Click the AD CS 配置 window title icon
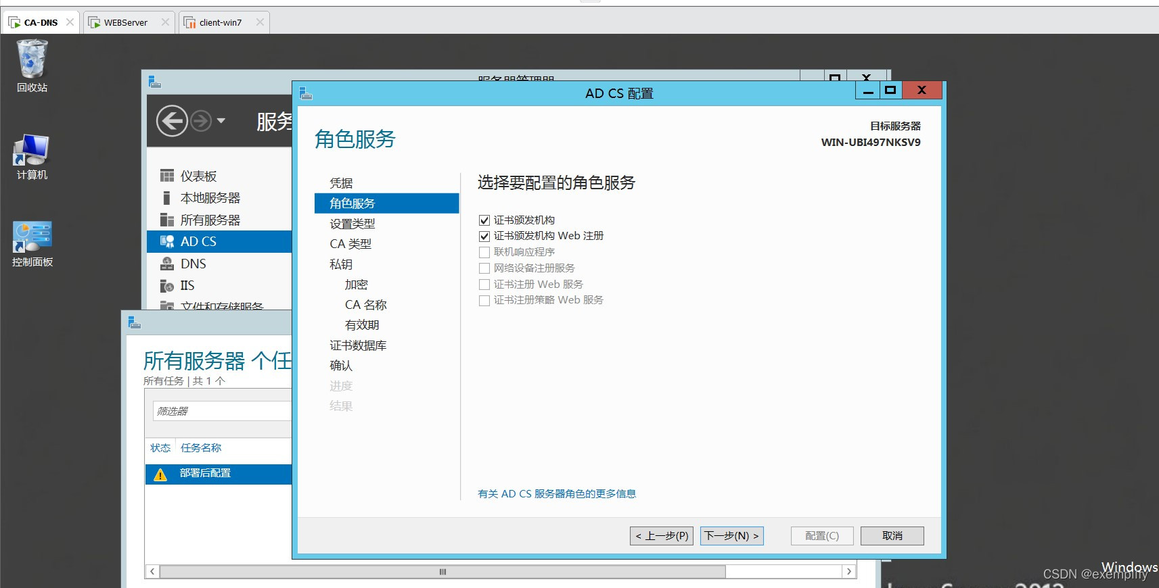The image size is (1159, 588). (x=306, y=93)
